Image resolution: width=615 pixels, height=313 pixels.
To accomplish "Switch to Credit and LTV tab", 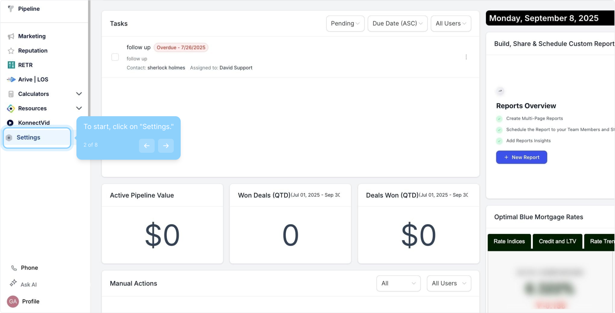I will click(x=557, y=241).
